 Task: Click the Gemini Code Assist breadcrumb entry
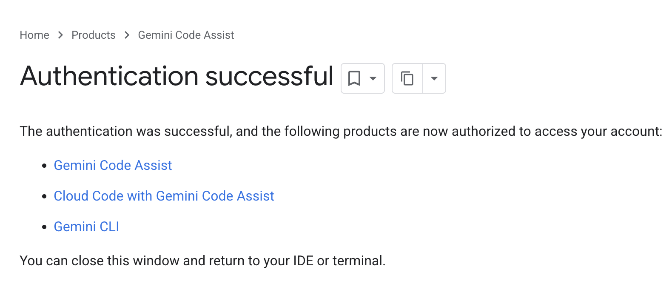(x=186, y=35)
